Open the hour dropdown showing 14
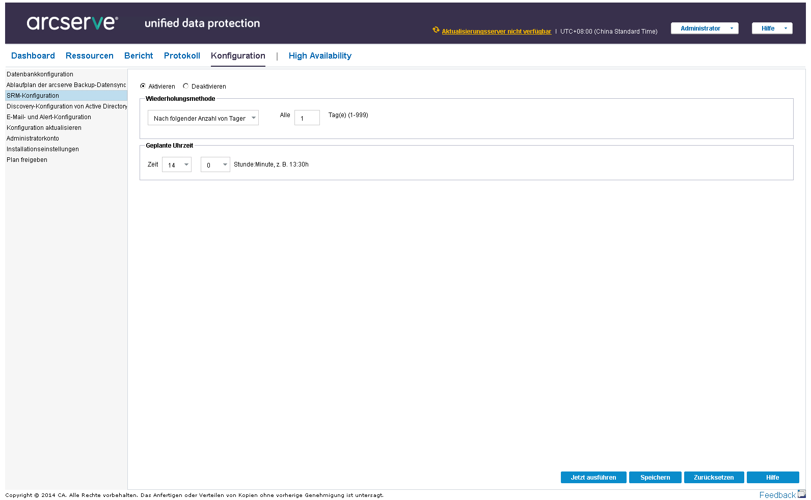811x500 pixels. (177, 164)
